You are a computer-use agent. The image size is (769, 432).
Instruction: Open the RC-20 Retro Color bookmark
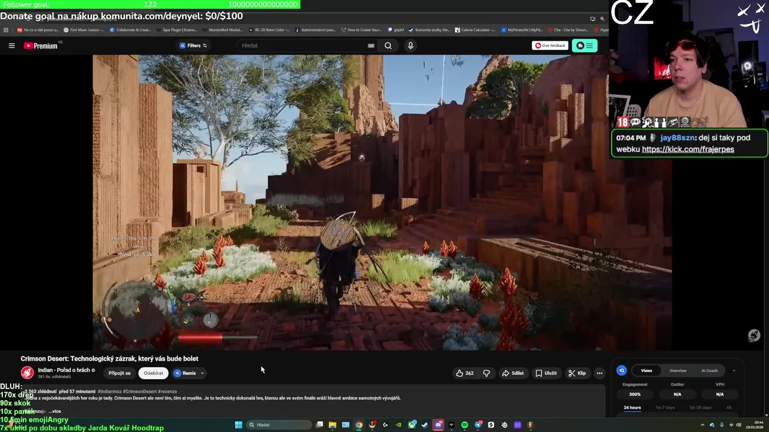[269, 29]
